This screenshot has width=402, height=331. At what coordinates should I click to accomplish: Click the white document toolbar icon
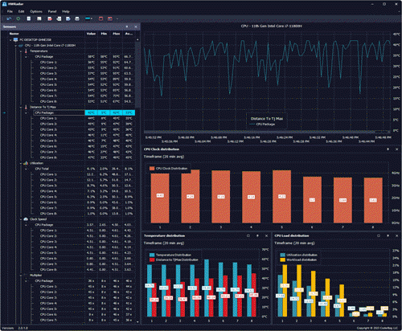(29, 18)
